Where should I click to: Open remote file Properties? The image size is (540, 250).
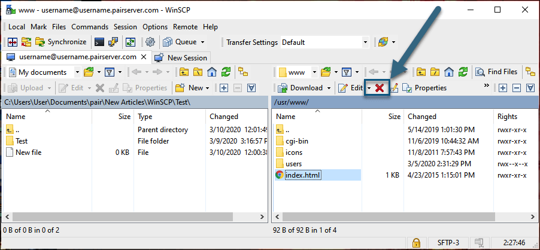[424, 88]
